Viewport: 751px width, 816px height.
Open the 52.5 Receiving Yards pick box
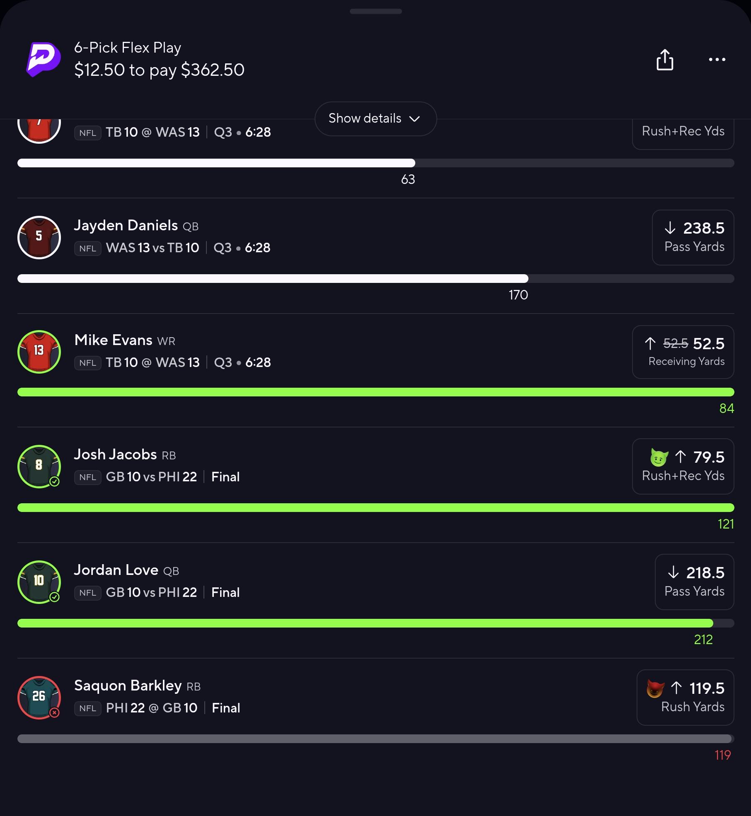pos(683,352)
